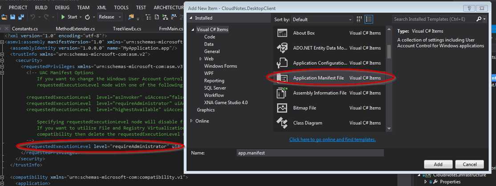Expand the Online section
This screenshot has height=186, width=496.
click(x=191, y=121)
